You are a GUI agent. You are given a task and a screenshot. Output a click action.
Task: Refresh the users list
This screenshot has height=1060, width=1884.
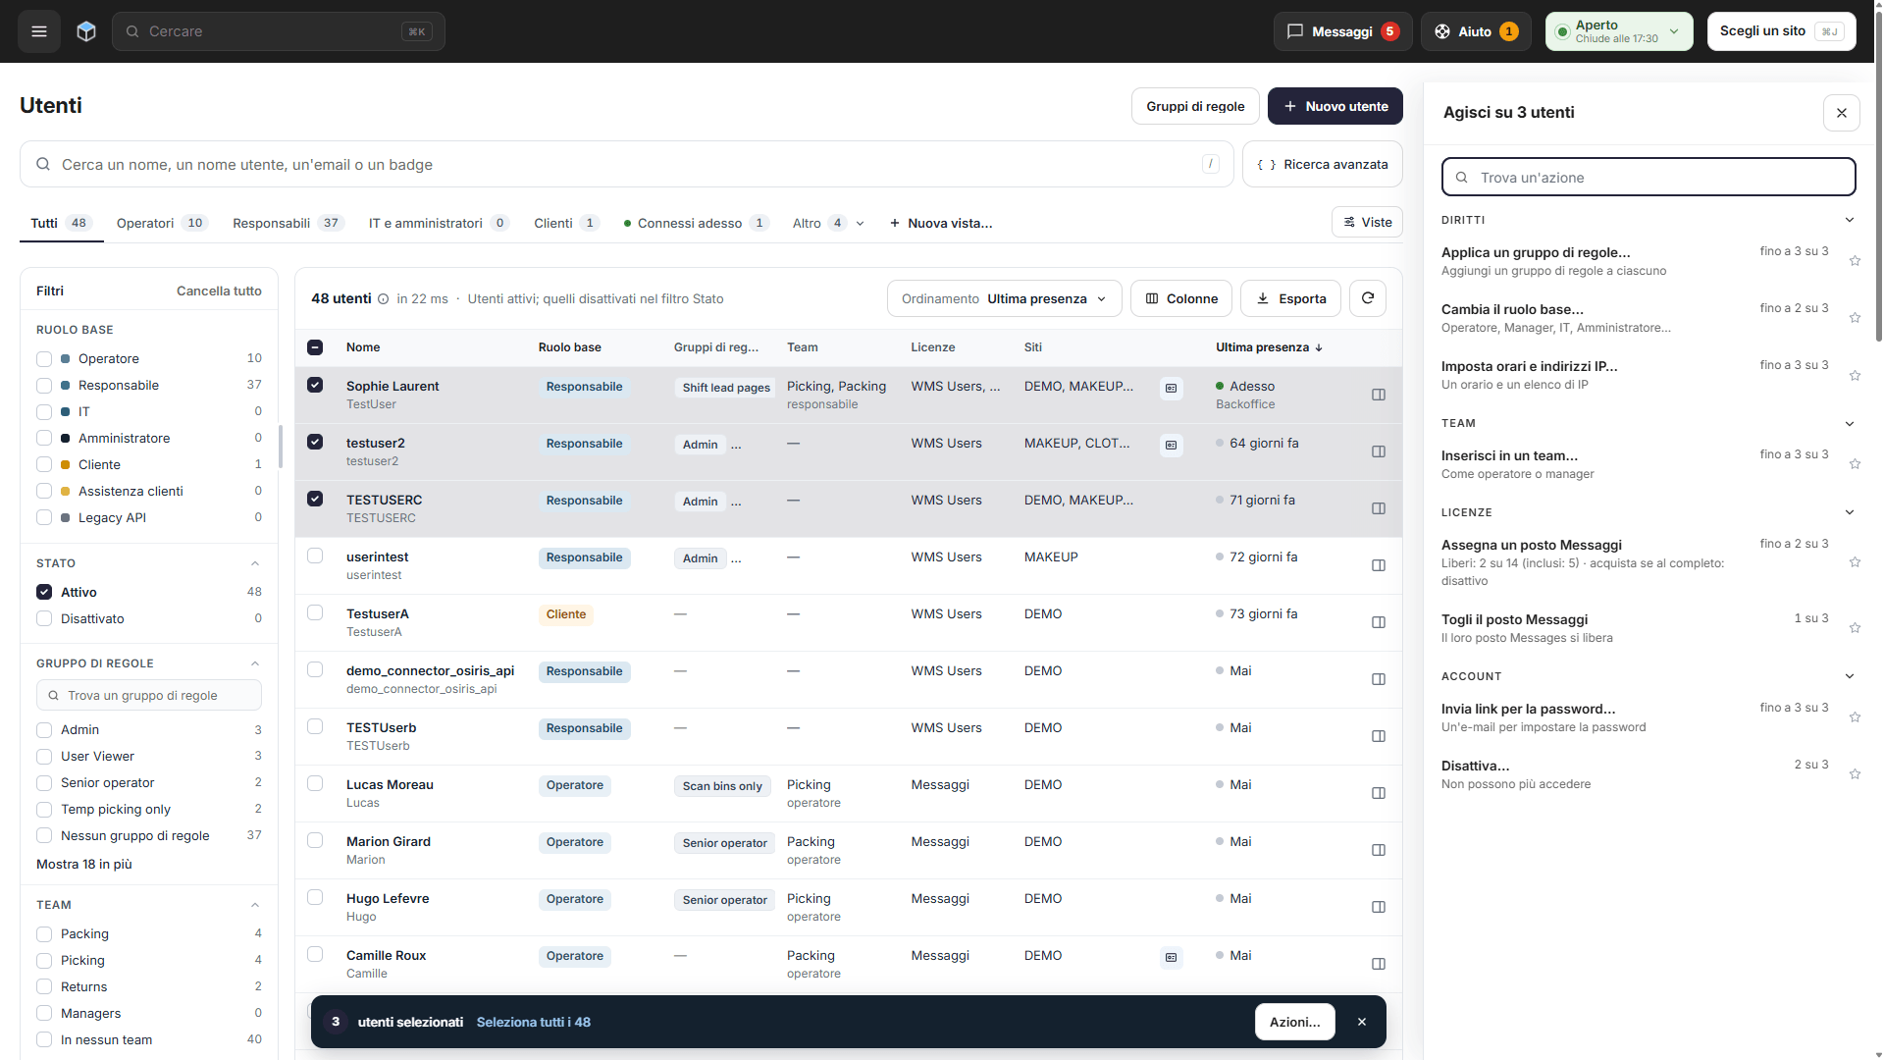point(1368,298)
